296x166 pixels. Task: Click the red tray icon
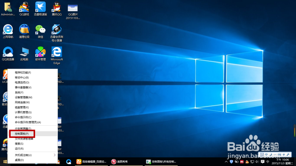[242, 162]
